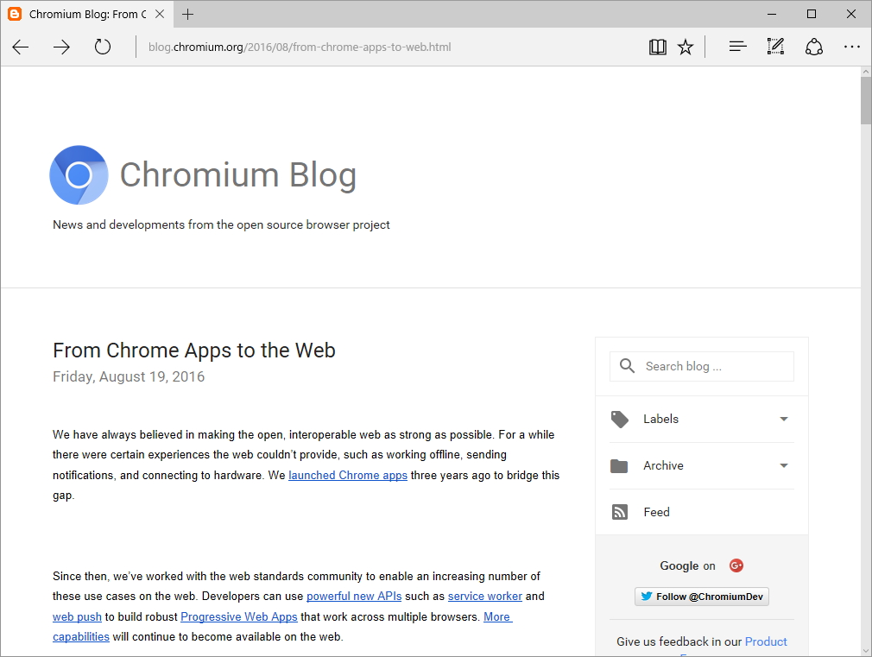The width and height of the screenshot is (872, 657).
Task: Click the search magnifier in the blog sidebar
Action: click(627, 366)
